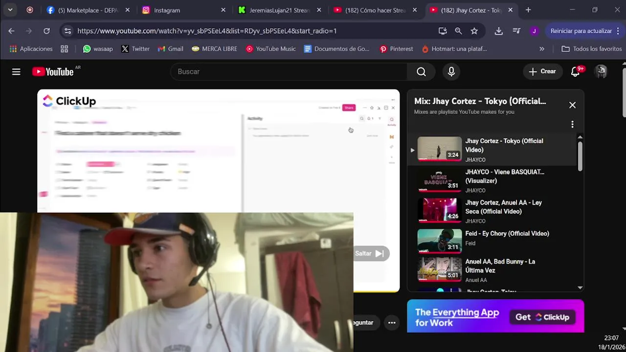Open the Twitter bookmark
The height and width of the screenshot is (352, 626).
(135, 49)
